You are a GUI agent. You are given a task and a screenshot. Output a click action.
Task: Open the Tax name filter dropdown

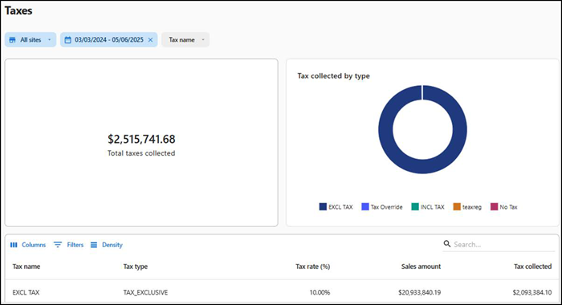coord(185,40)
